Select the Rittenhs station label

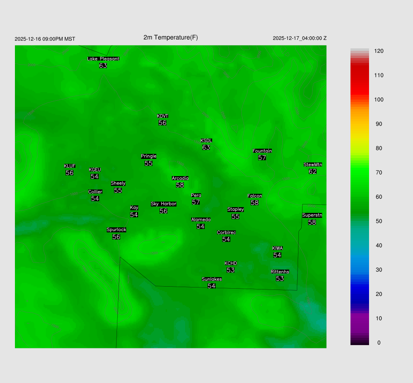coord(280,272)
